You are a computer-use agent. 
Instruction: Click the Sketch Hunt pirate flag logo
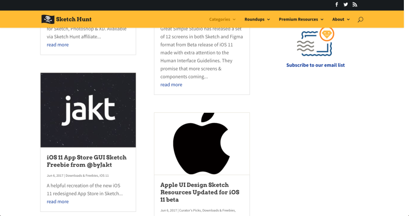pyautogui.click(x=48, y=19)
